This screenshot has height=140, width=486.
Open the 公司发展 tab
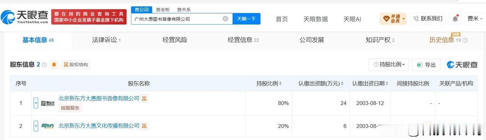click(312, 40)
